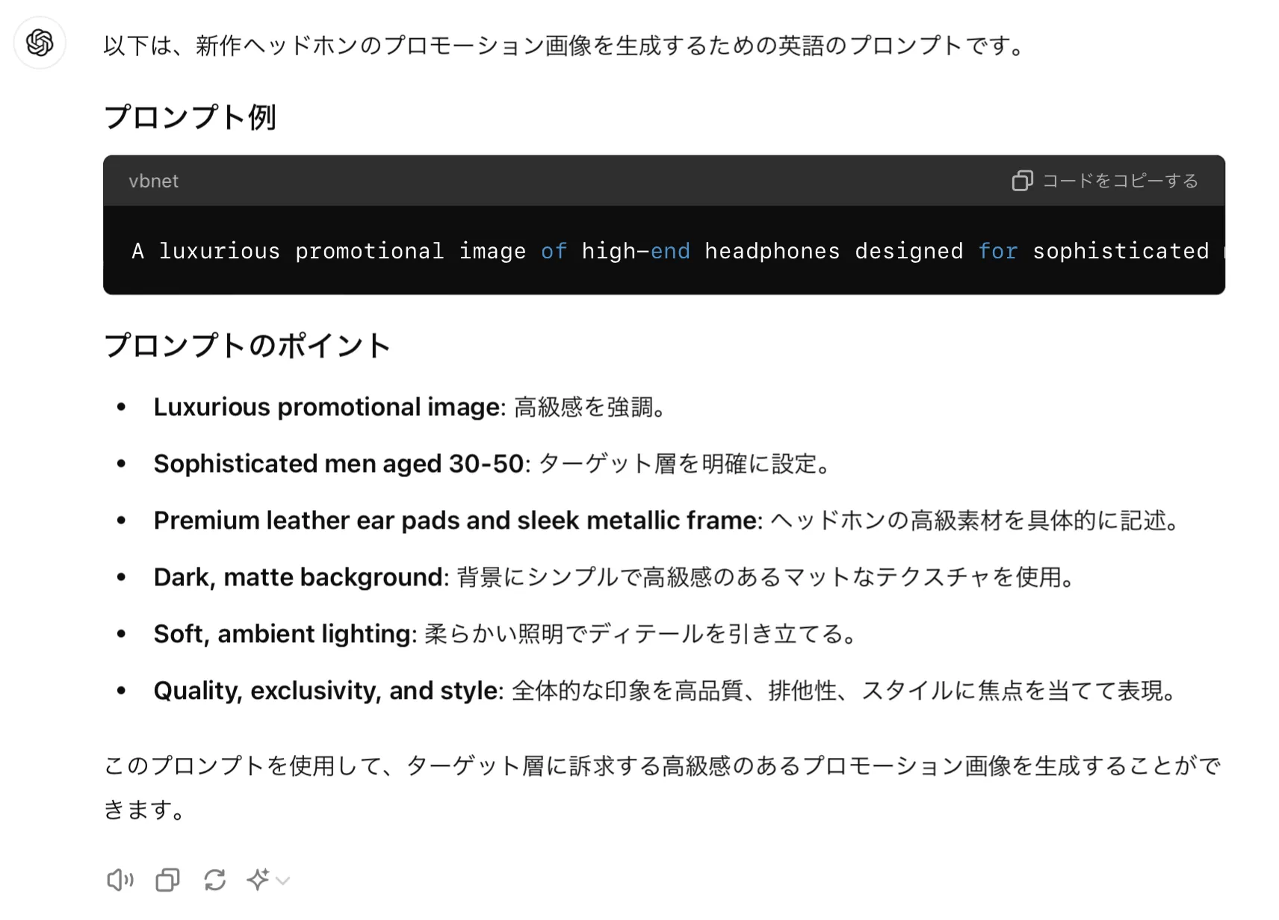The width and height of the screenshot is (1279, 920).
Task: Click the heading プロンプト例
Action: [190, 117]
